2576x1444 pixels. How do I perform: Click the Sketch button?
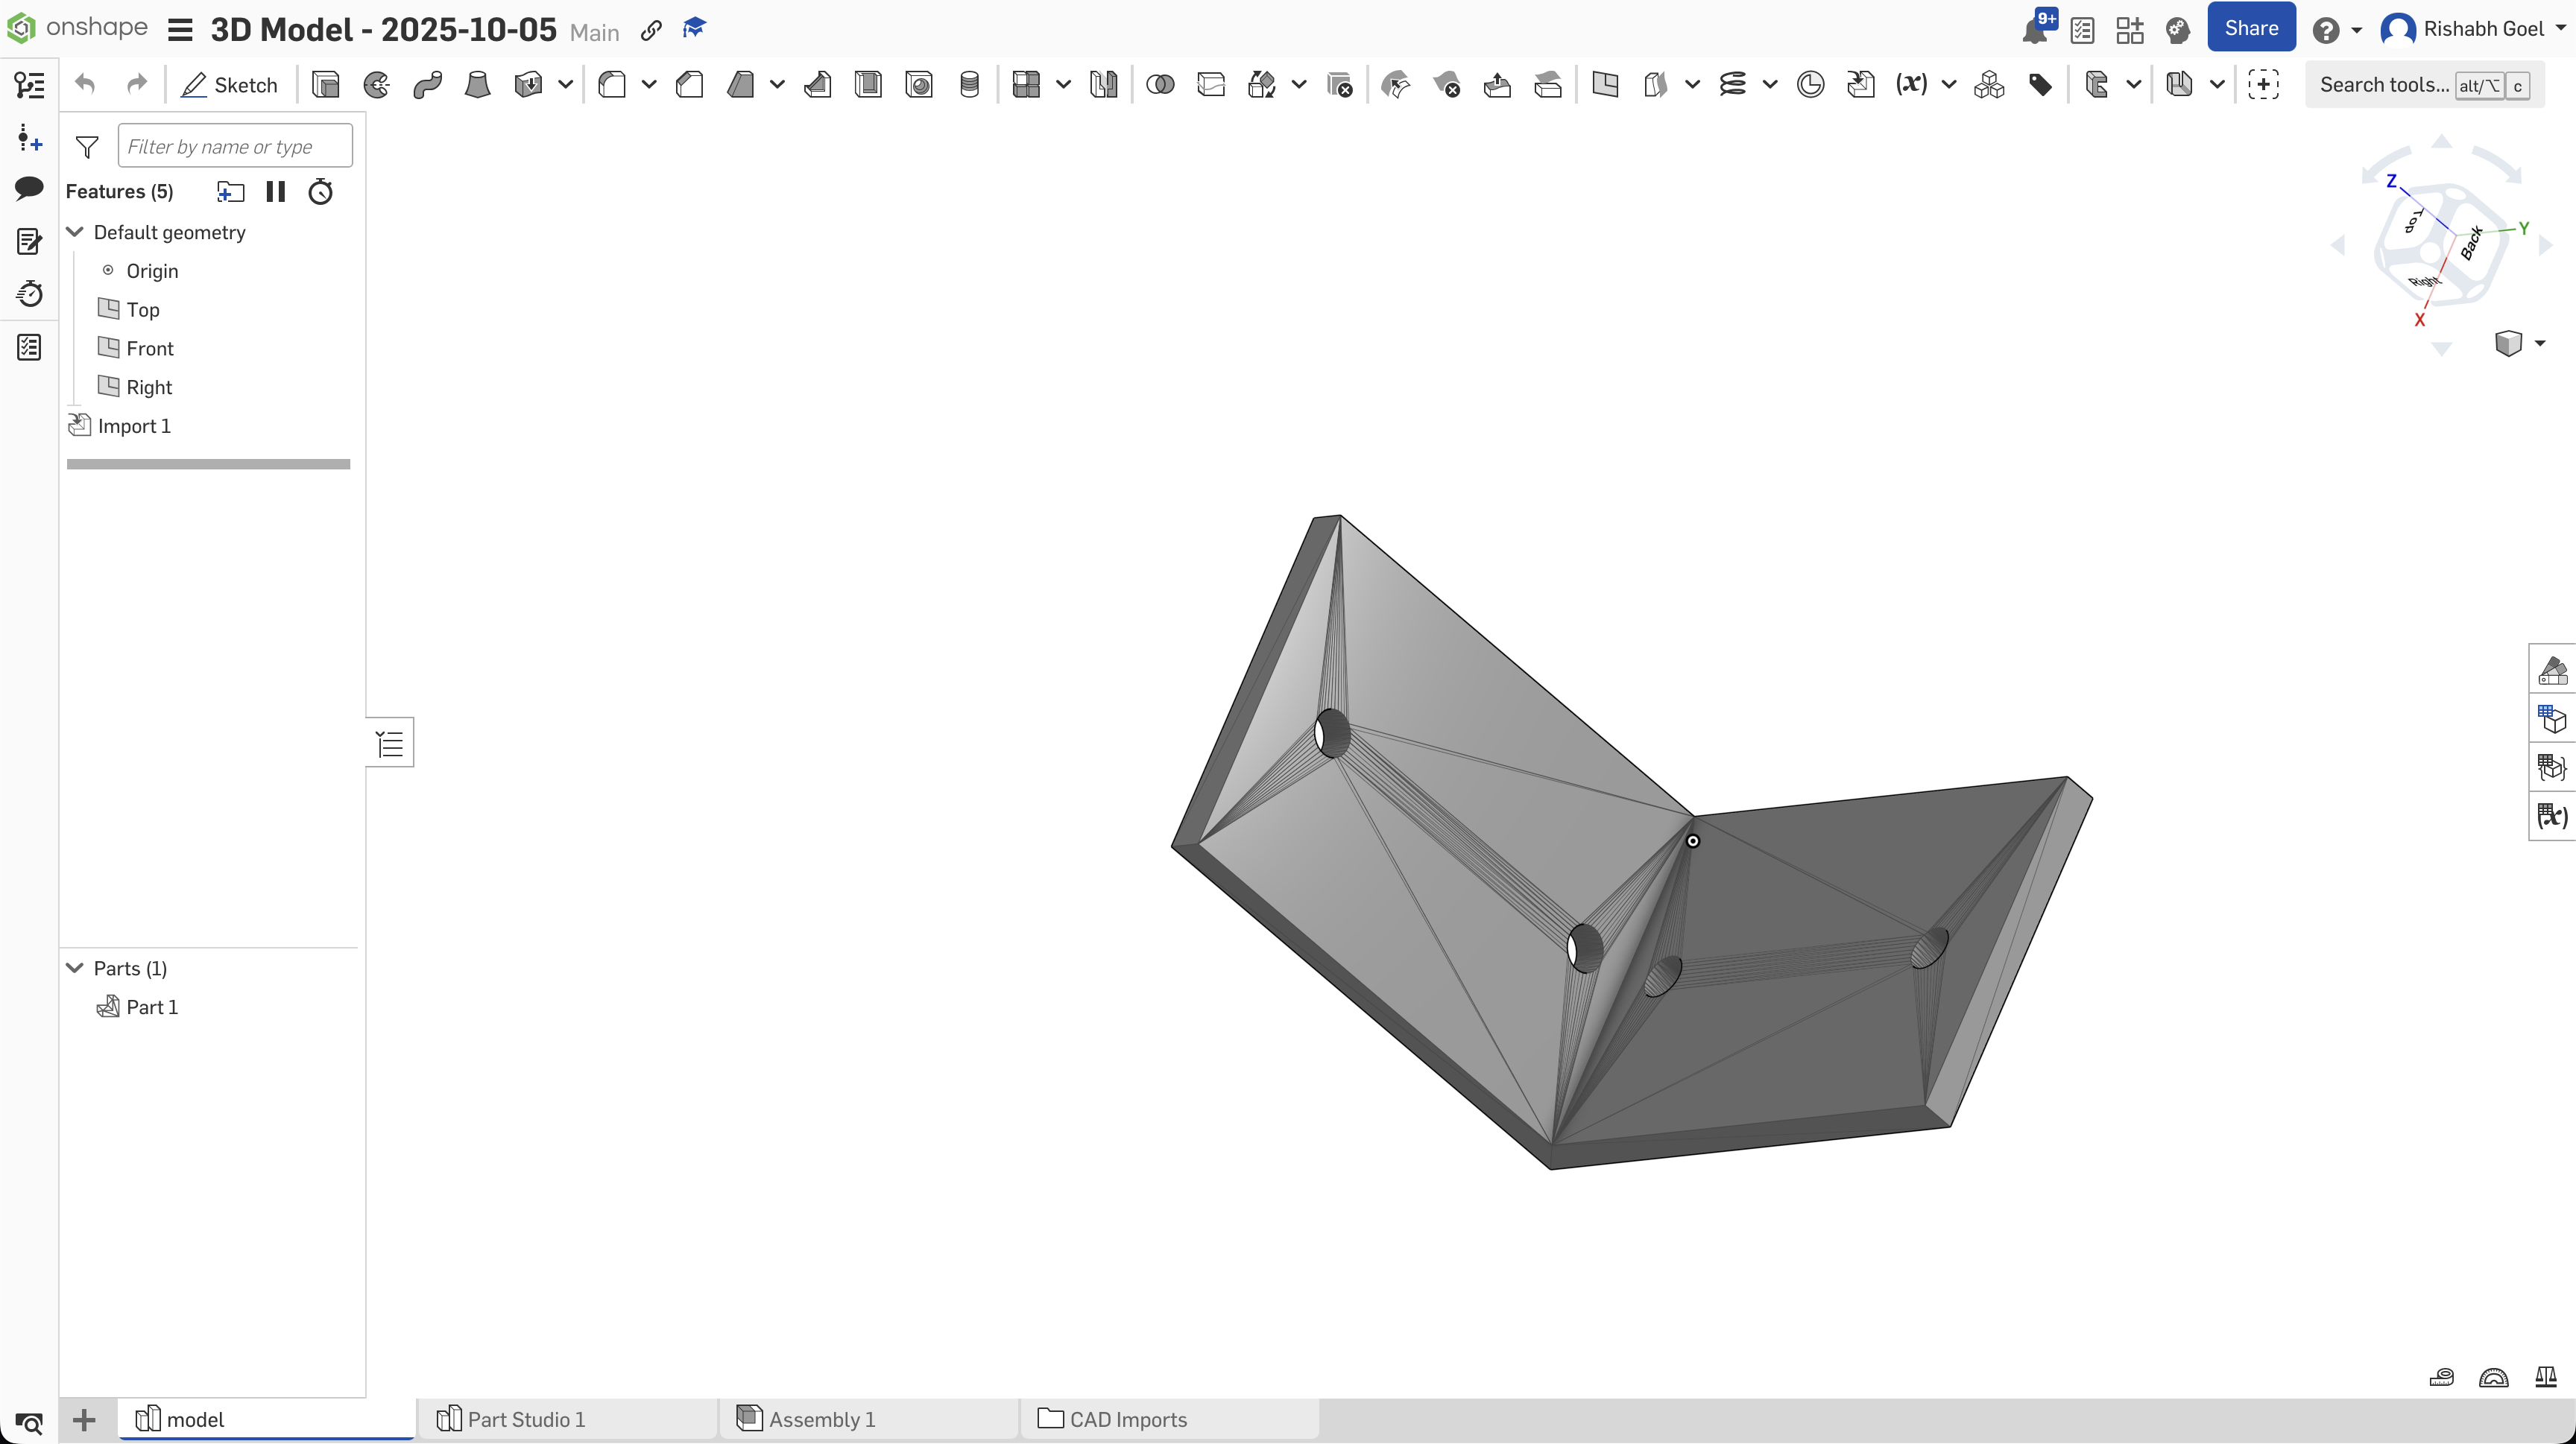click(x=229, y=85)
